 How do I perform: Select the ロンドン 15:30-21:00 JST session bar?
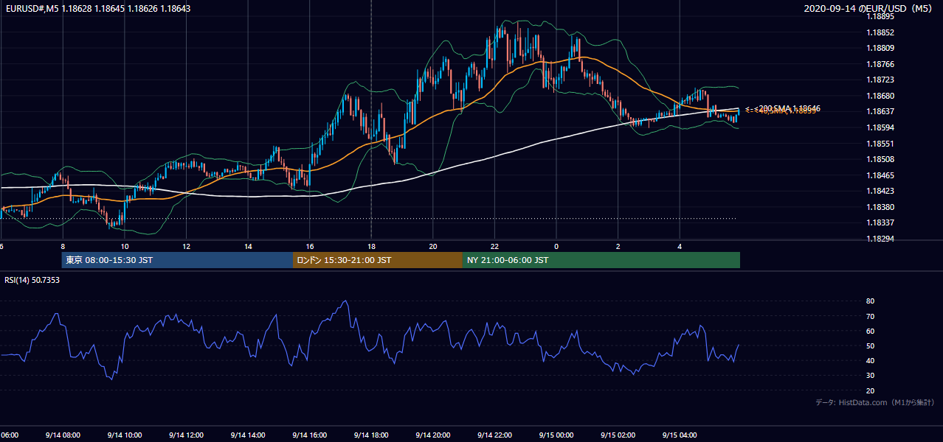[377, 260]
